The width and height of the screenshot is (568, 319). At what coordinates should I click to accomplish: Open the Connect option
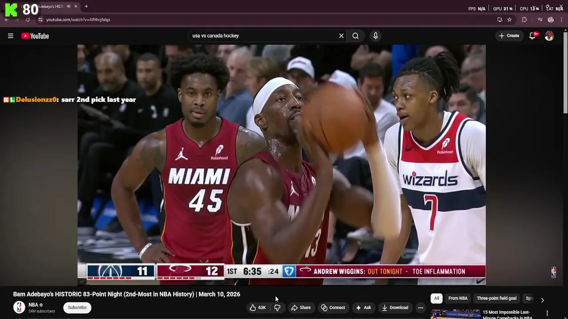[x=333, y=307]
